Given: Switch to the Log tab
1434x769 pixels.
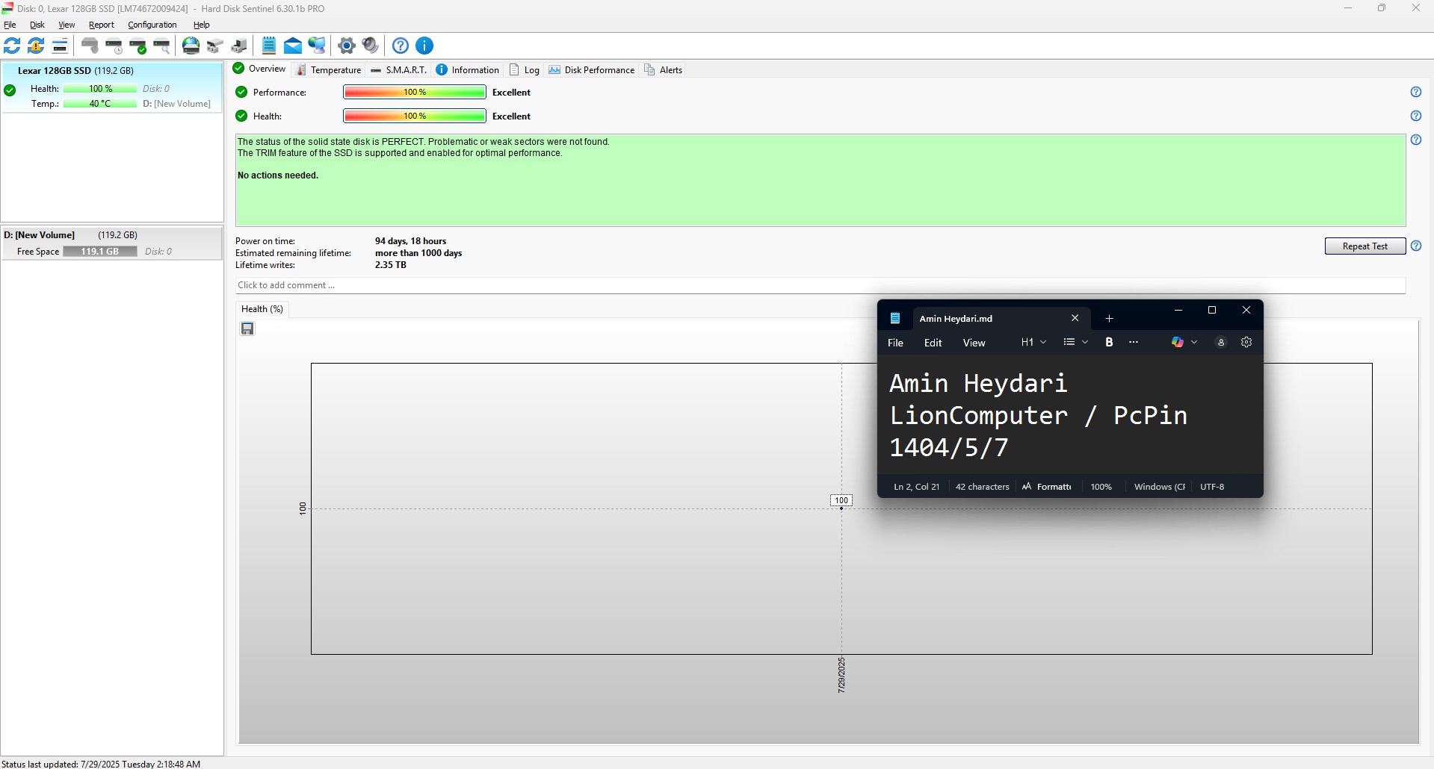Looking at the screenshot, I should (x=525, y=69).
